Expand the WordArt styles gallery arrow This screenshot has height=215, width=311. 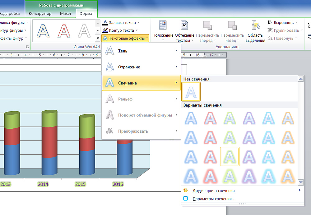pos(98,38)
